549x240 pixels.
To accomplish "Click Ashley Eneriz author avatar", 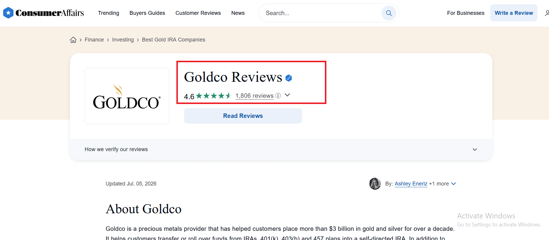I will tap(375, 184).
